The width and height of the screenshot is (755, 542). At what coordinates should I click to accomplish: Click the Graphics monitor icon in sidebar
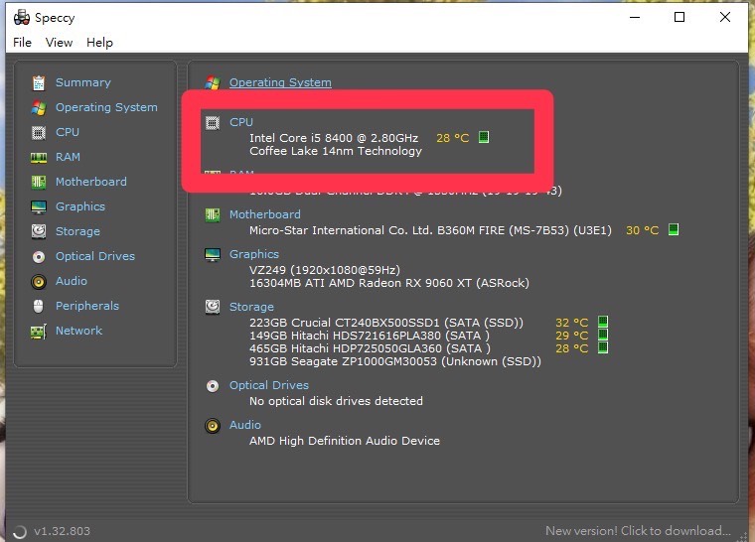coord(39,206)
